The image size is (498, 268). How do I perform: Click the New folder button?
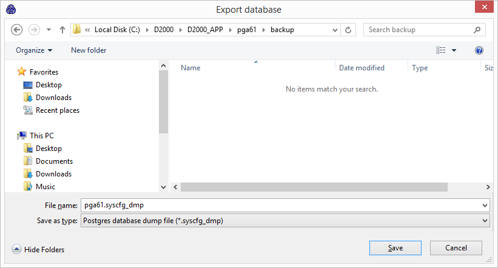pyautogui.click(x=89, y=50)
